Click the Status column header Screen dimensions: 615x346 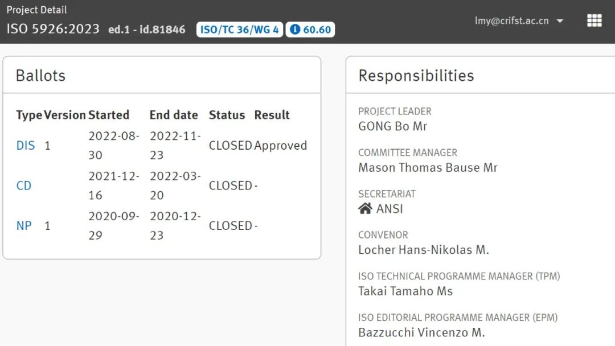(x=227, y=115)
